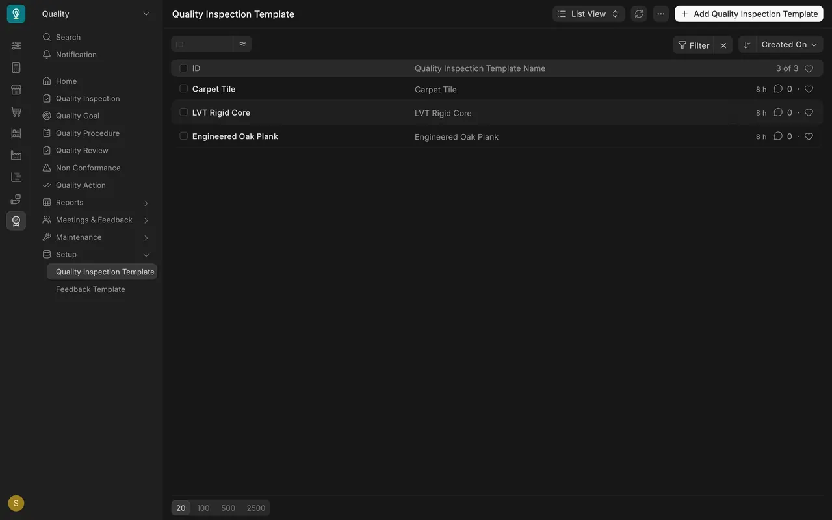This screenshot has height=520, width=832.
Task: Open the calculator module icon in the rail
Action: (16, 68)
